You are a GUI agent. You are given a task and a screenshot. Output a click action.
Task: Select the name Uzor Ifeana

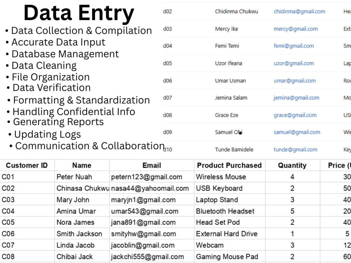[229, 63]
